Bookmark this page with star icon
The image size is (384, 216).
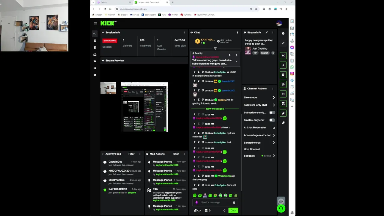256,9
